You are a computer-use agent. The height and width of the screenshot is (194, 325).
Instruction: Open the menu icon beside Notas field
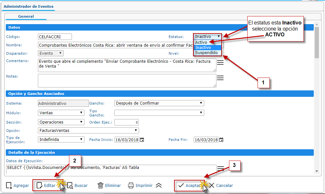[x=220, y=78]
